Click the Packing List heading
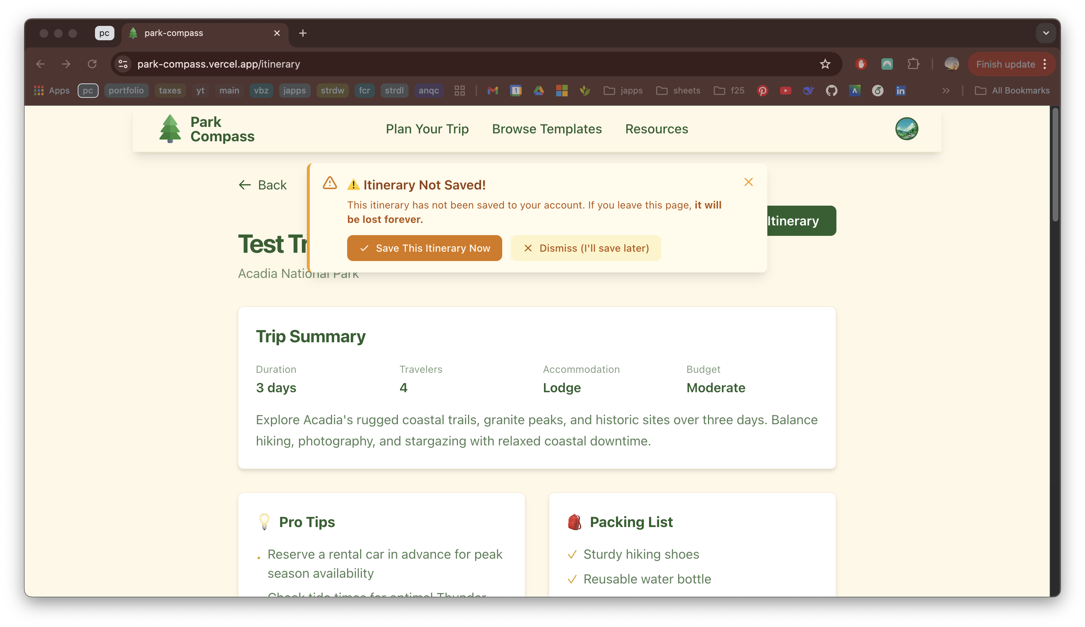 tap(631, 522)
